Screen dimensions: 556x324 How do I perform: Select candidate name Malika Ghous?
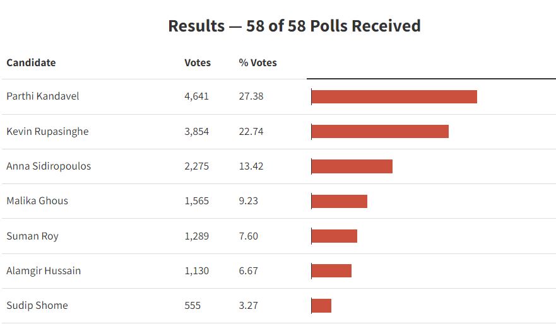tap(37, 201)
